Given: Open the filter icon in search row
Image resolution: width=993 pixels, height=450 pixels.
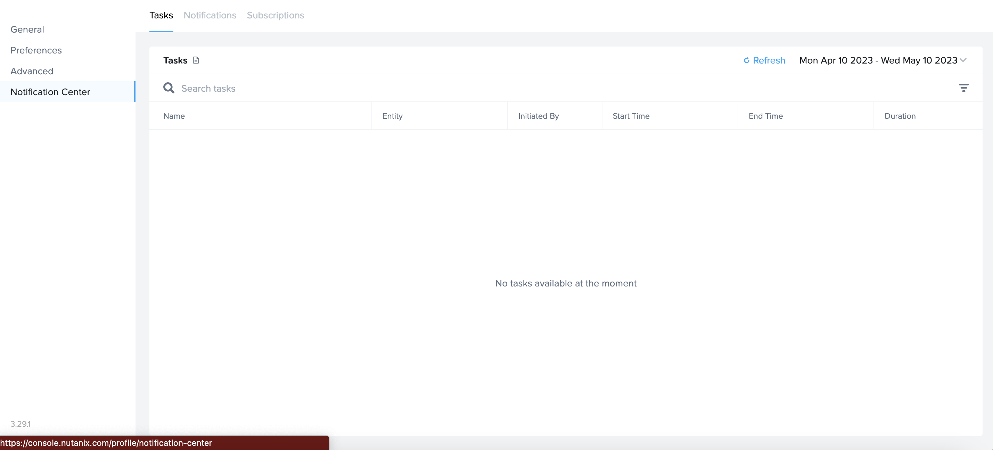Looking at the screenshot, I should [x=963, y=88].
